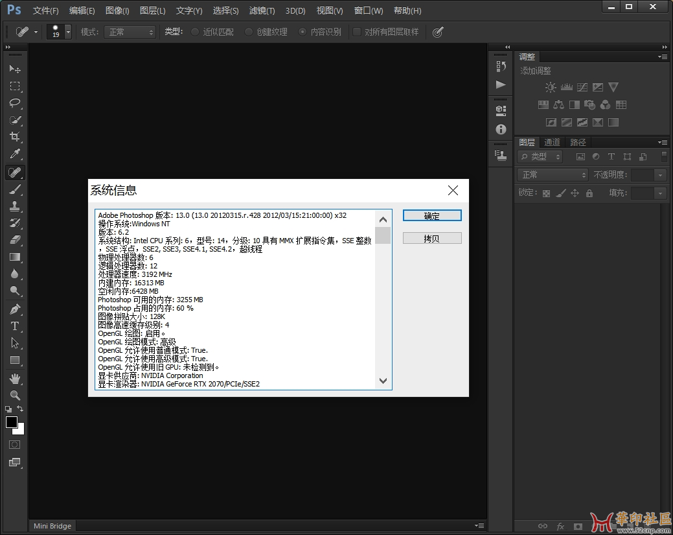This screenshot has height=535, width=673.
Task: Change screen mode icon
Action: pos(15,462)
